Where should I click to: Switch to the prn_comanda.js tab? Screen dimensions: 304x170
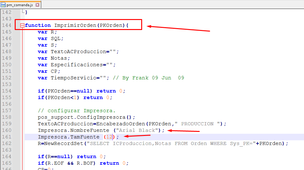(x=20, y=5)
